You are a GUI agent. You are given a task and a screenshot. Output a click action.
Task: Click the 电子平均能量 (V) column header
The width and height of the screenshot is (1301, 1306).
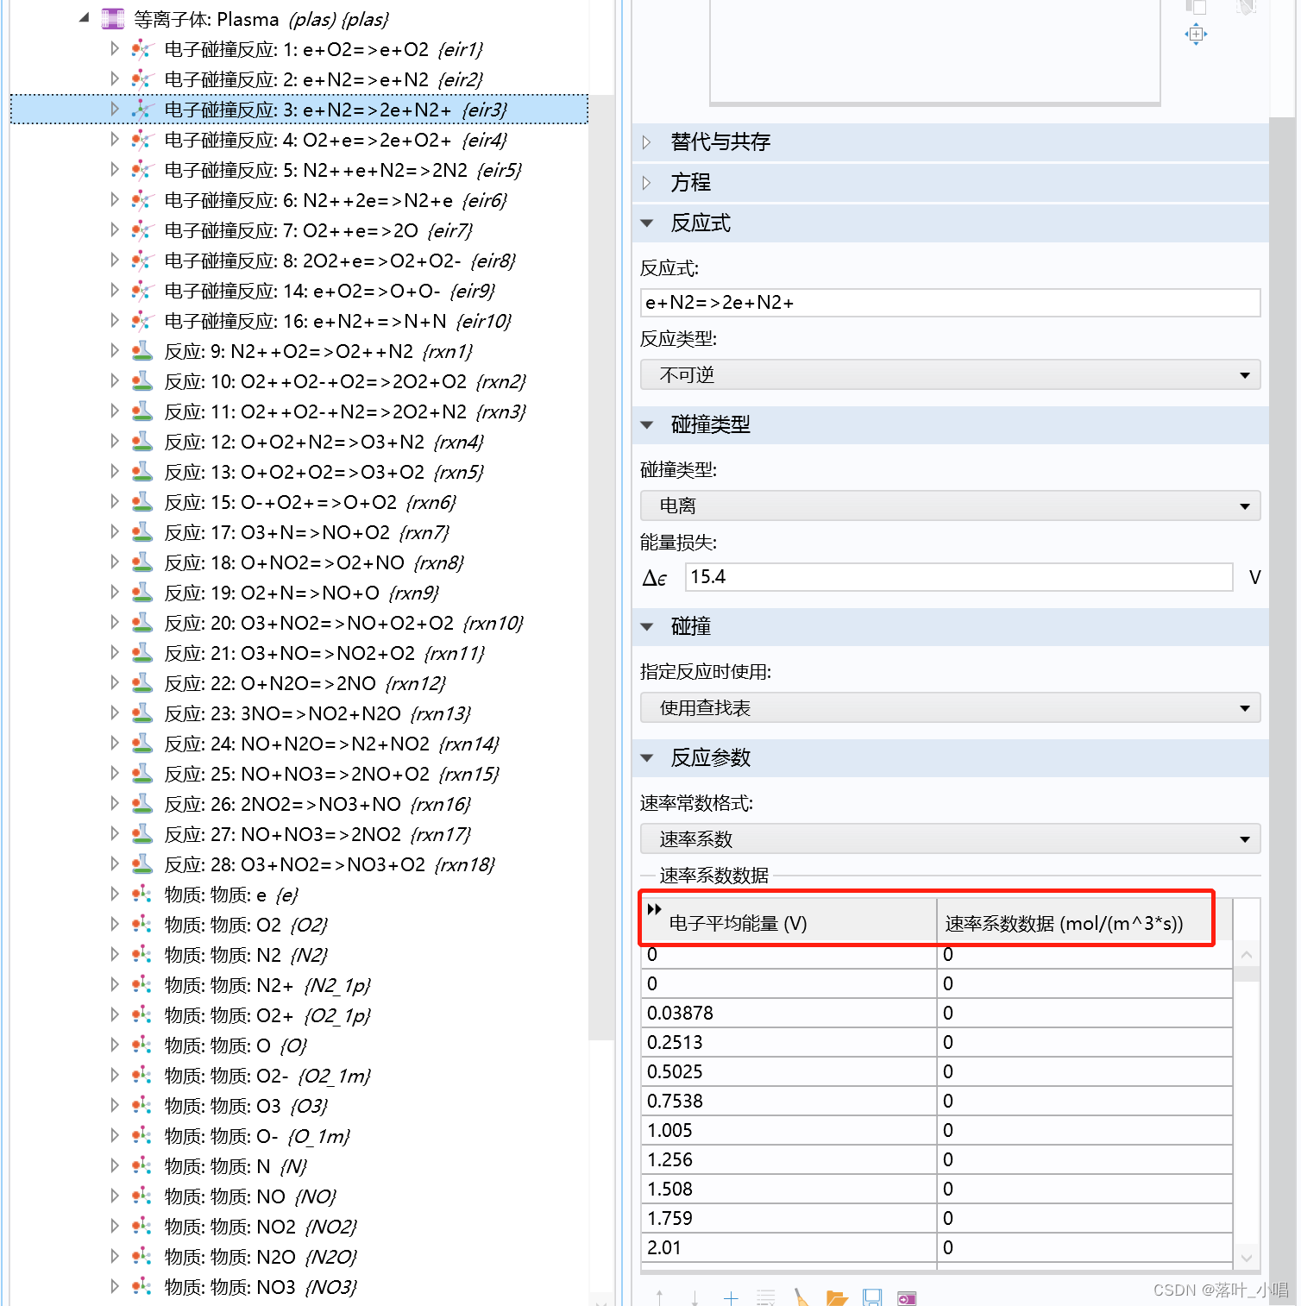pos(789,922)
